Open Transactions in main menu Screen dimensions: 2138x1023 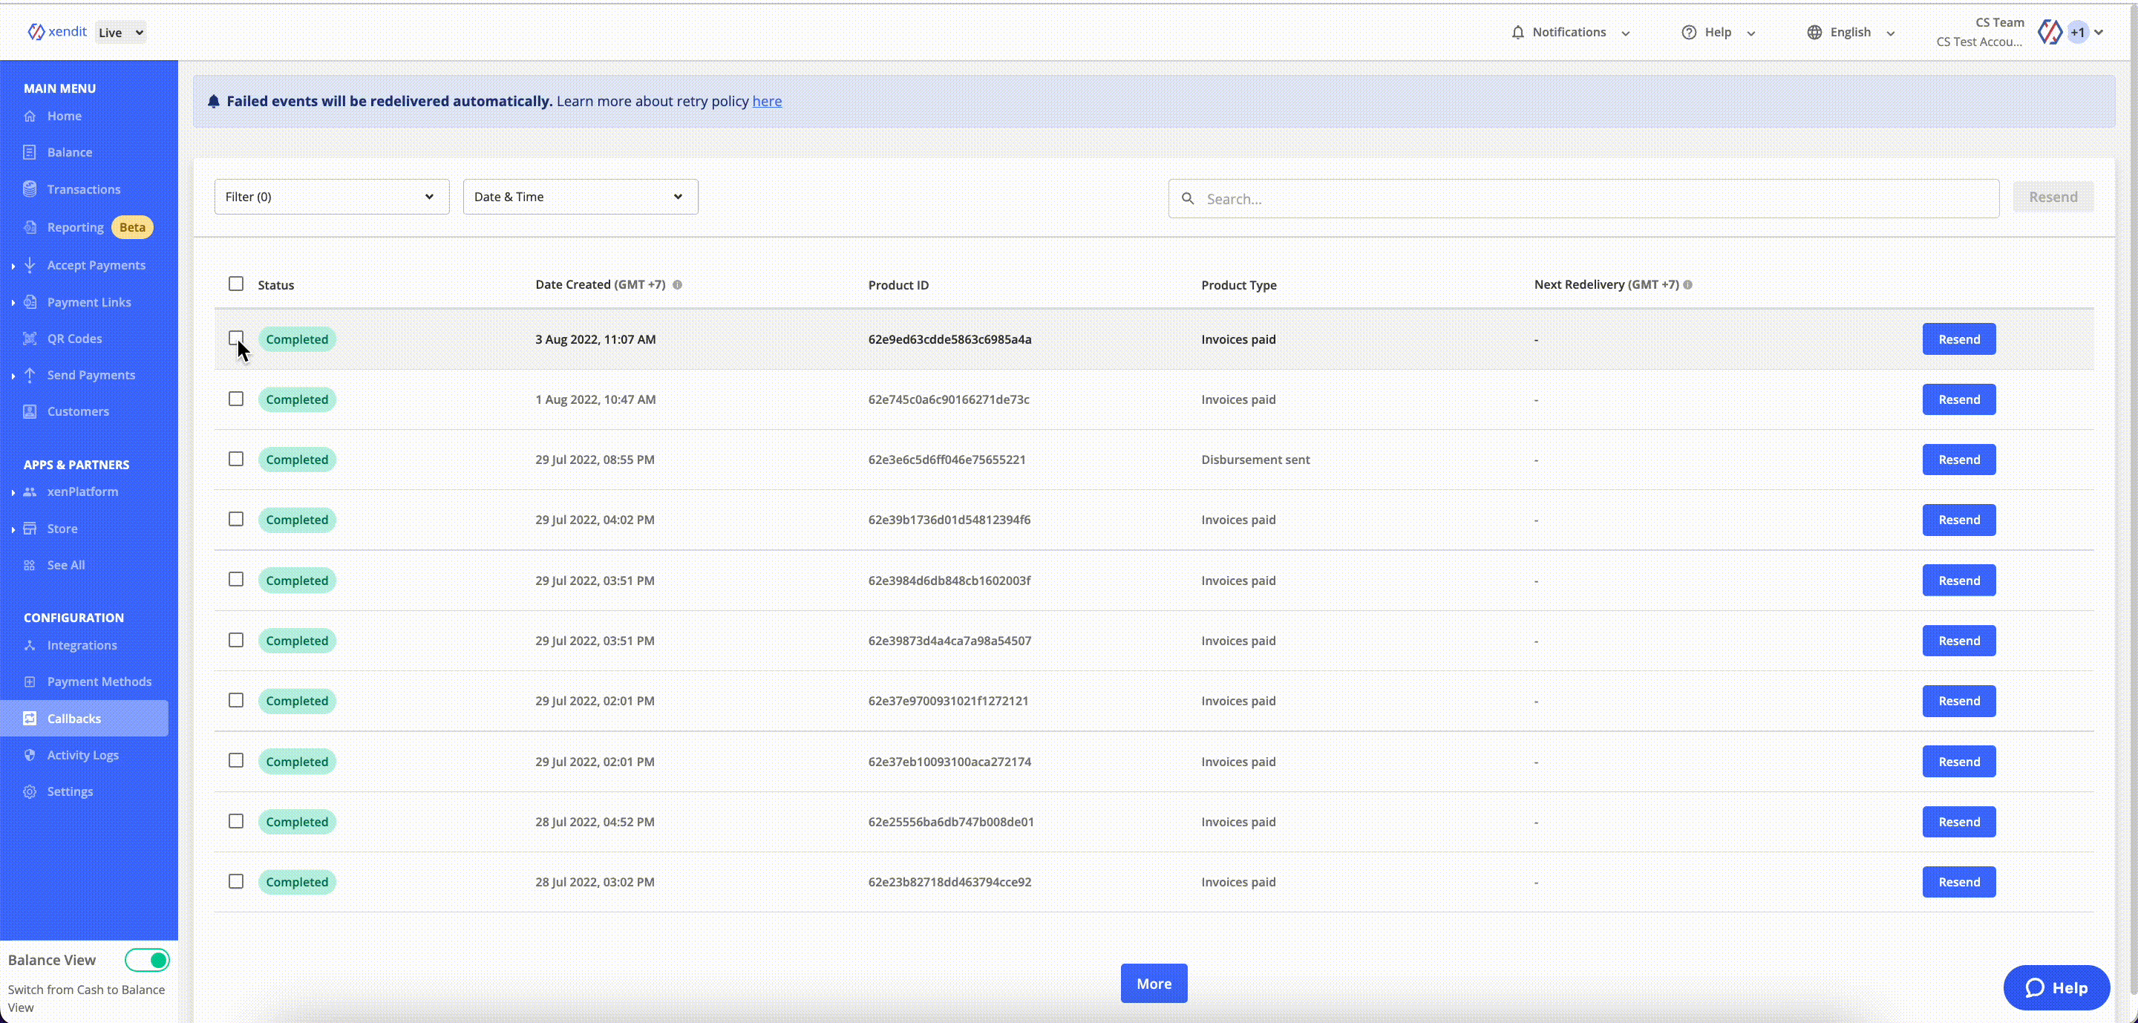pos(83,189)
